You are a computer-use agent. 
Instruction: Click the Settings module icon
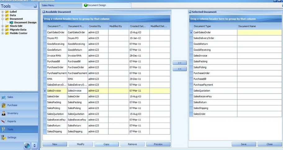pos(4,138)
